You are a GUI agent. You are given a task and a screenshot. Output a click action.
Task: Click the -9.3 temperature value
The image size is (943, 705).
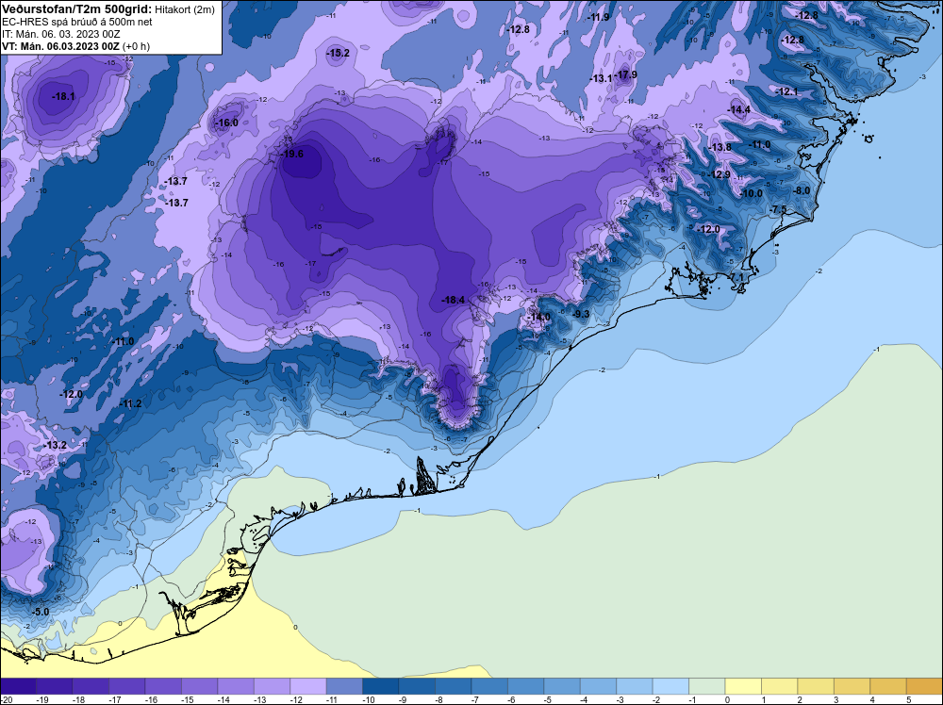coord(581,314)
